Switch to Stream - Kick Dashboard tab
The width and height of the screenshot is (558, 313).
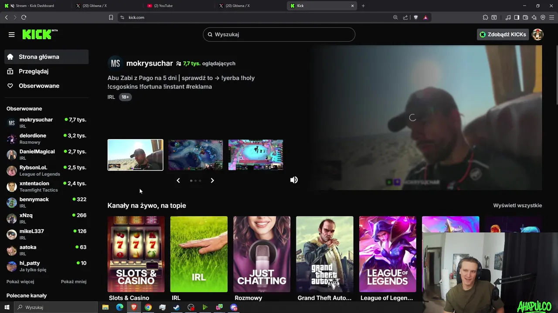[x=36, y=6]
